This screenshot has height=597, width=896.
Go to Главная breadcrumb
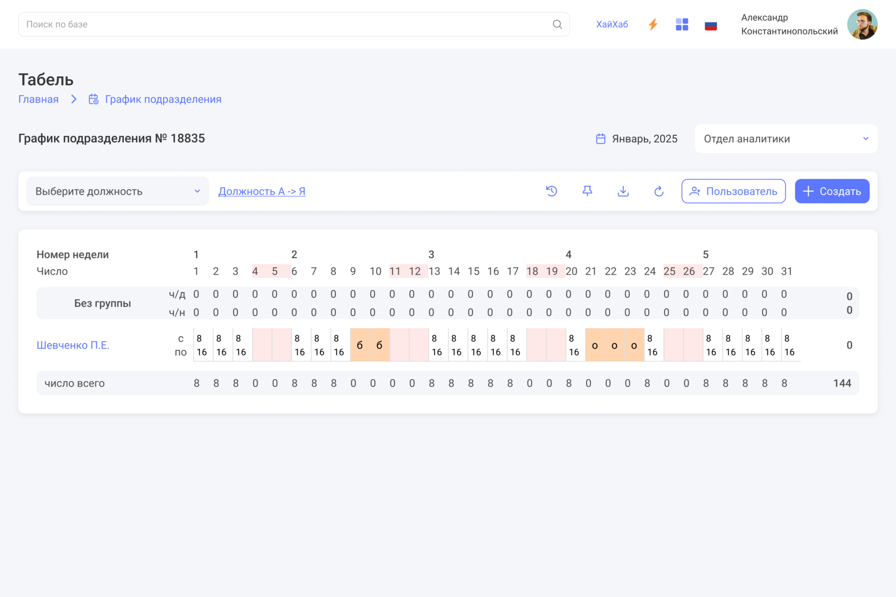coord(38,100)
